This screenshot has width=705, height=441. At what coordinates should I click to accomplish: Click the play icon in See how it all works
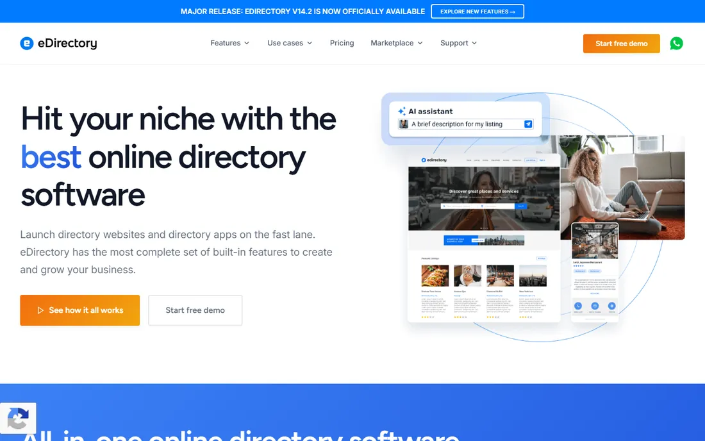point(40,310)
